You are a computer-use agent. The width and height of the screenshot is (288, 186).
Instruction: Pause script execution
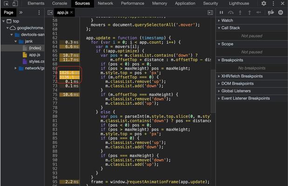(x=221, y=13)
